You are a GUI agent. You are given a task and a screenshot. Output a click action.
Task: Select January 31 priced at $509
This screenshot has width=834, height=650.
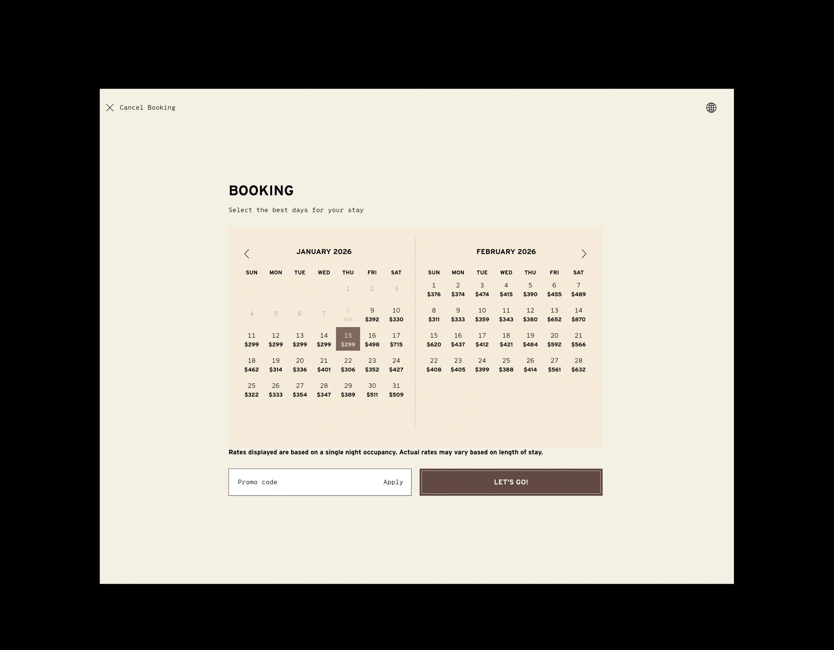click(396, 390)
